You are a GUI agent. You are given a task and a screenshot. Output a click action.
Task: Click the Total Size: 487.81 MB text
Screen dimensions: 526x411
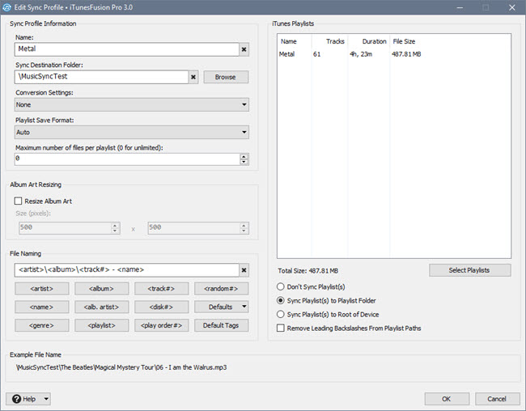(x=308, y=271)
